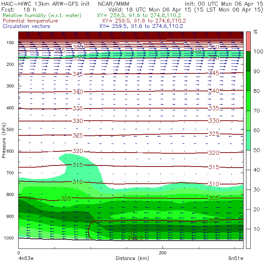
Task: Click the '%' unit label above colorbar
Action: [255, 32]
